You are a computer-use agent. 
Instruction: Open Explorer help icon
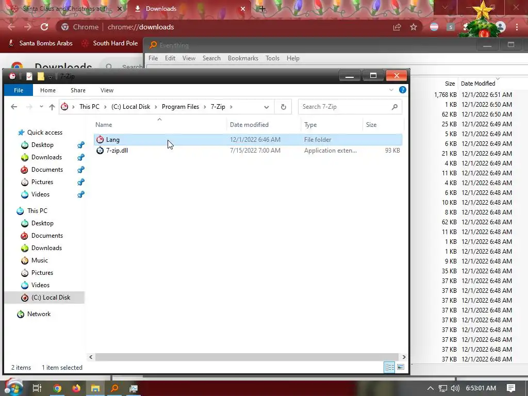tap(402, 90)
